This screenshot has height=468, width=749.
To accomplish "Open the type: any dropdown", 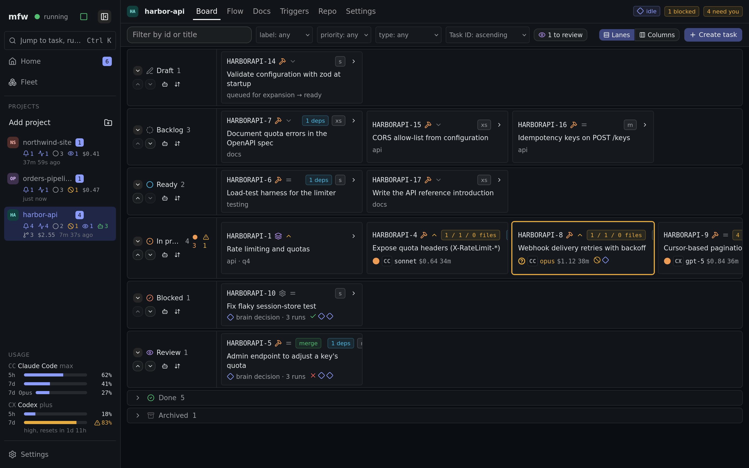I will coord(408,35).
